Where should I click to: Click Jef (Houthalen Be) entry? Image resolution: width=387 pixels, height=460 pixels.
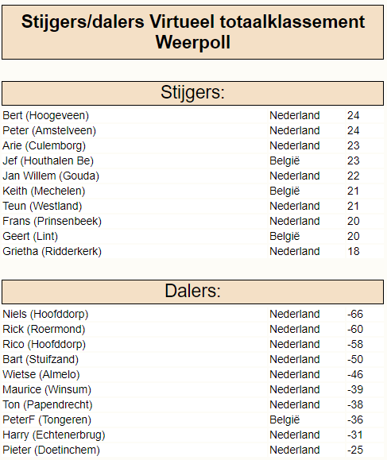click(x=48, y=160)
